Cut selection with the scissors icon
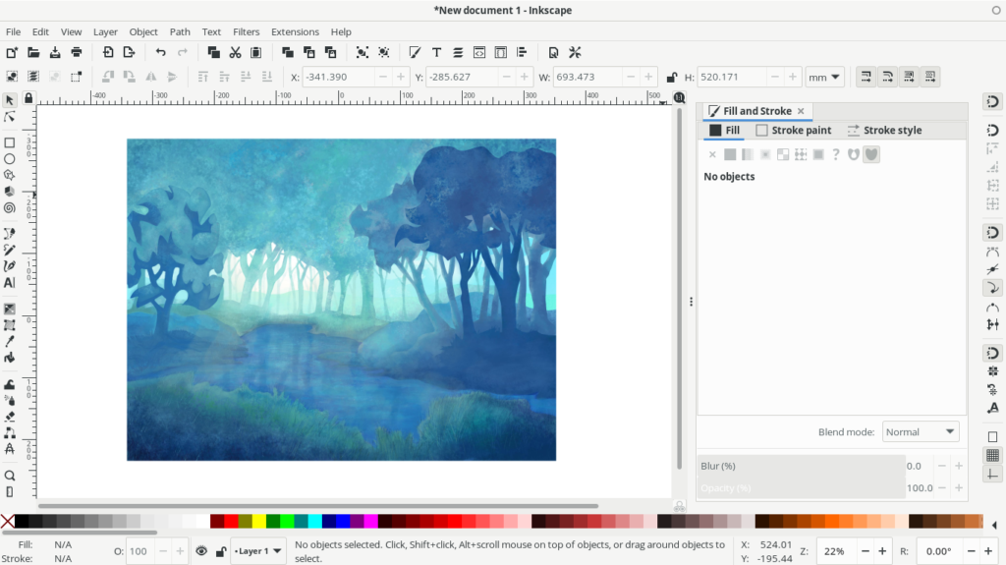Viewport: 1006px width, 565px height. [235, 52]
